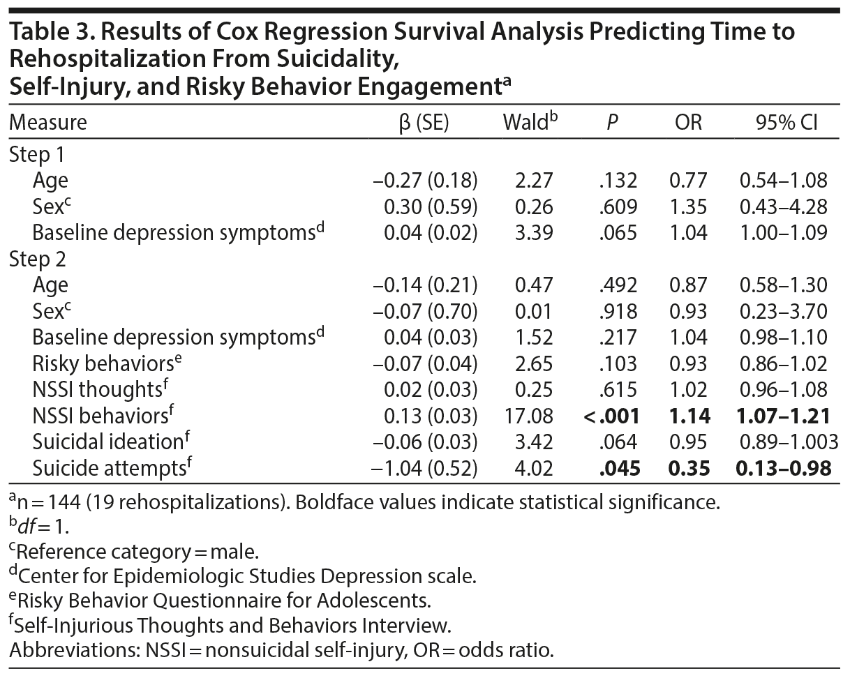Click the bold .045 P value
This screenshot has width=850, height=678.
tap(619, 467)
